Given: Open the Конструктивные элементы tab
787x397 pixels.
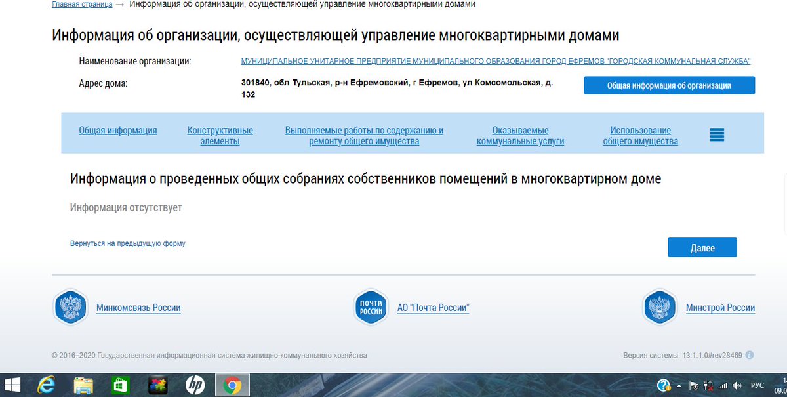Looking at the screenshot, I should point(220,136).
